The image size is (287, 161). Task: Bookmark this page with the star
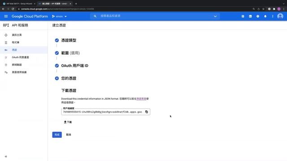263,9
